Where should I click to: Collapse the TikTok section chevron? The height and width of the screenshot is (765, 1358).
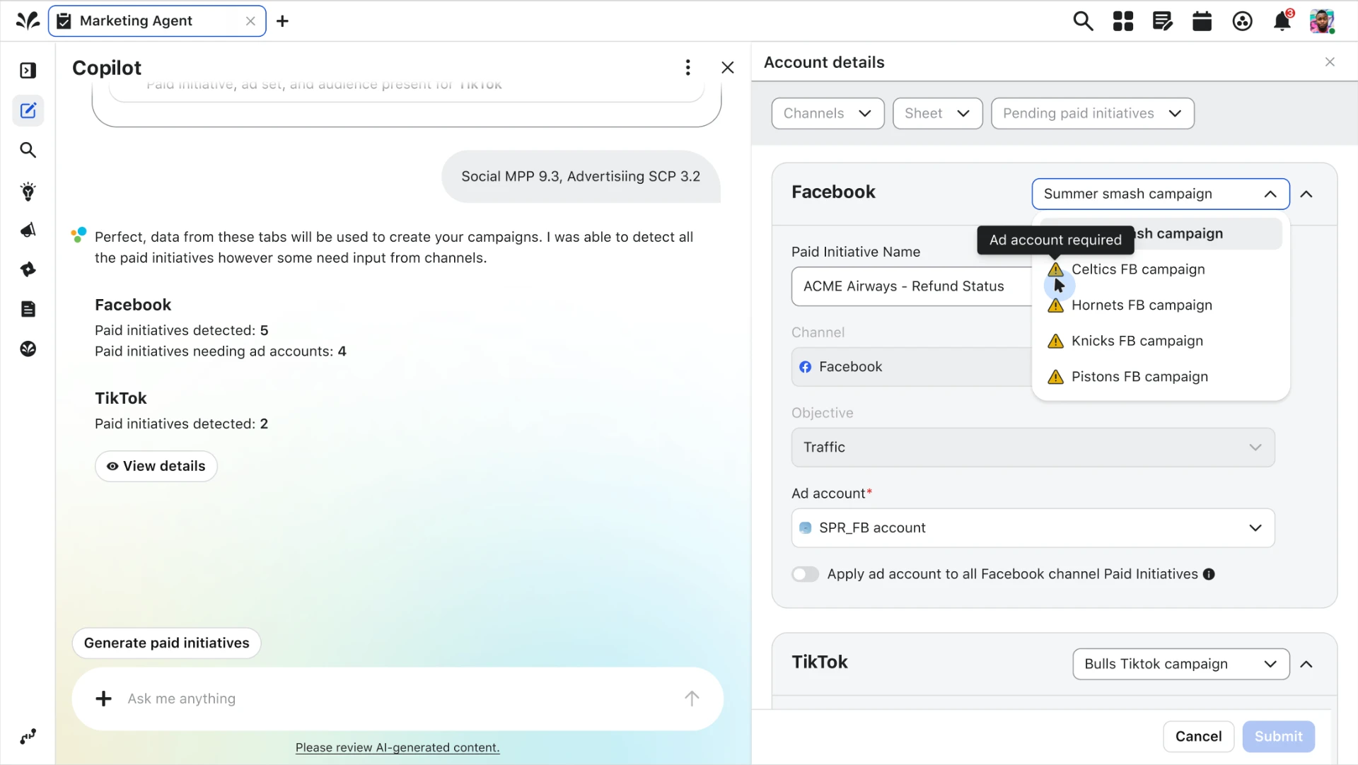pyautogui.click(x=1306, y=664)
